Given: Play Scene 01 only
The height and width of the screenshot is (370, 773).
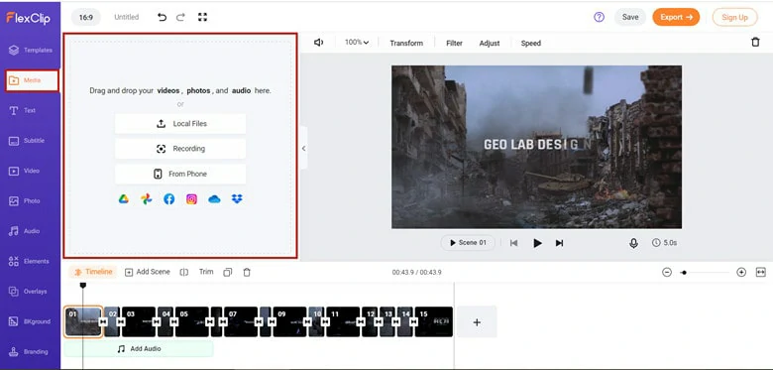Looking at the screenshot, I should [468, 243].
